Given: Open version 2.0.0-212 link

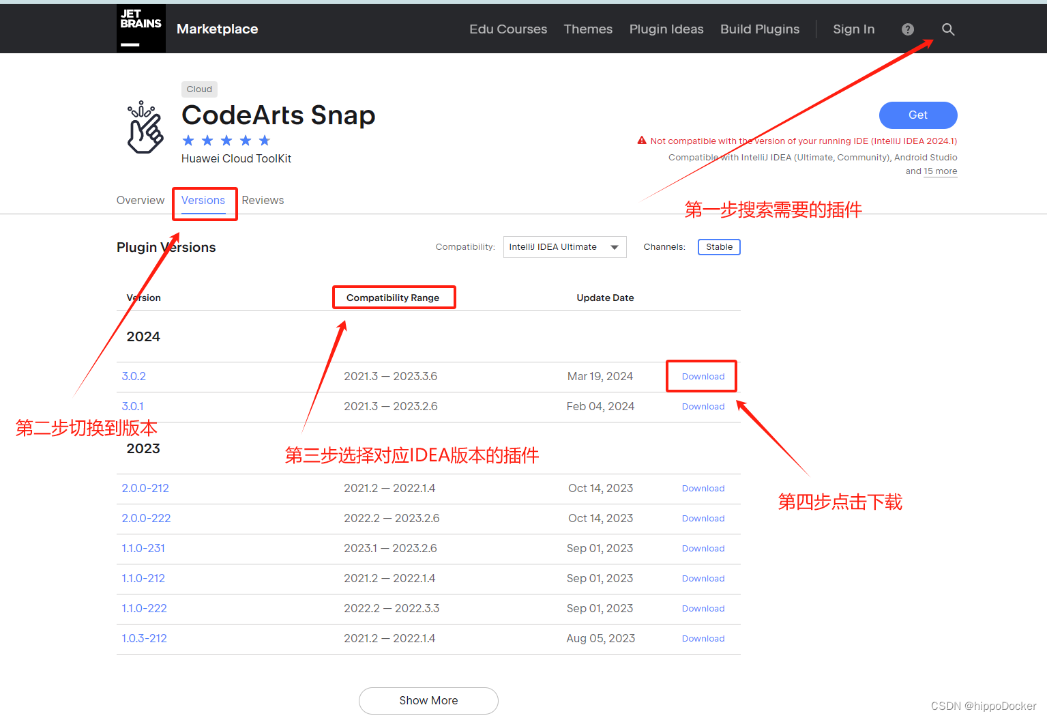Looking at the screenshot, I should (x=145, y=488).
